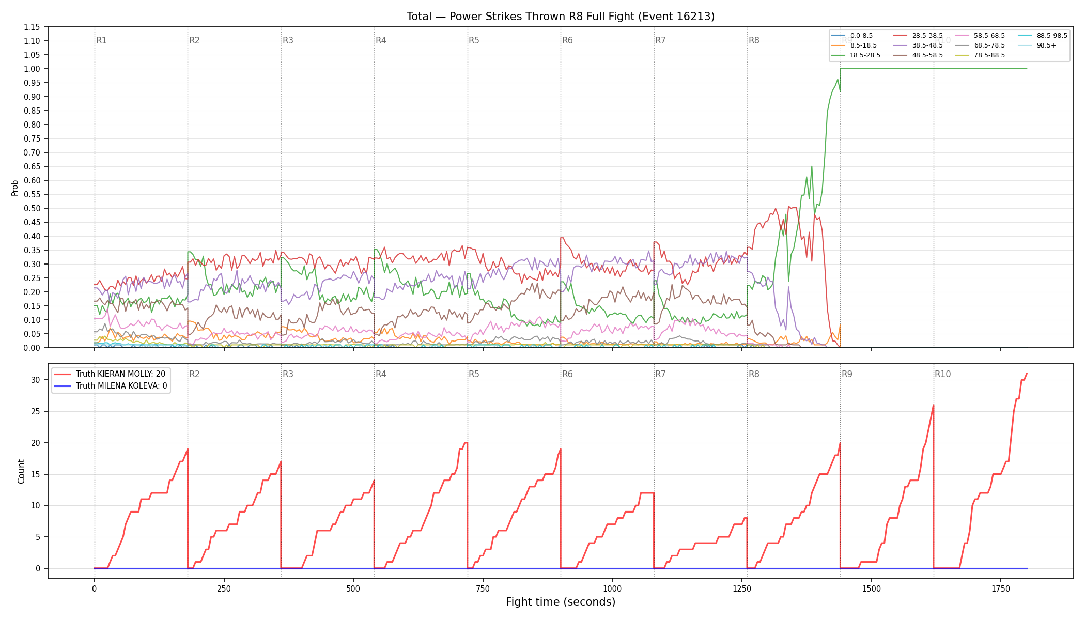
Task: Click the 38.5-48.5 legend label
Action: click(x=927, y=45)
